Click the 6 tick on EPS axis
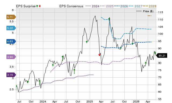 (x=13, y=10)
